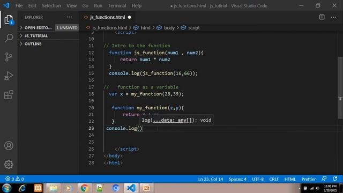
Task: Show hidden tray icons arrow
Action: (x=299, y=188)
